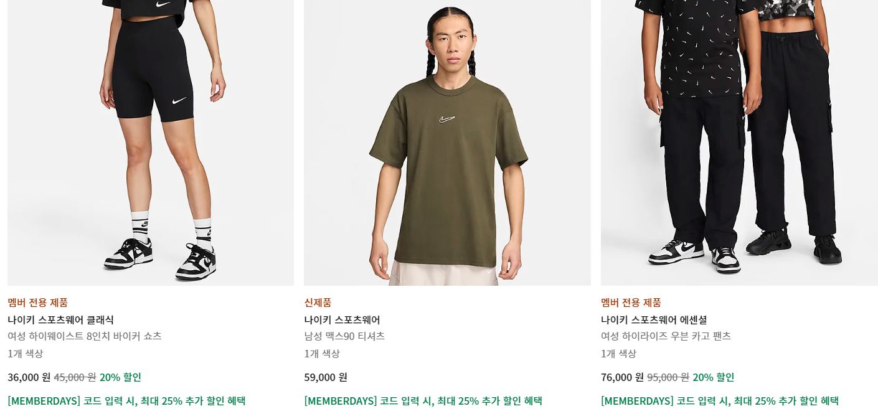878x419 pixels.
Task: Click the crossed-out 45,000 원 original price
Action: click(75, 377)
